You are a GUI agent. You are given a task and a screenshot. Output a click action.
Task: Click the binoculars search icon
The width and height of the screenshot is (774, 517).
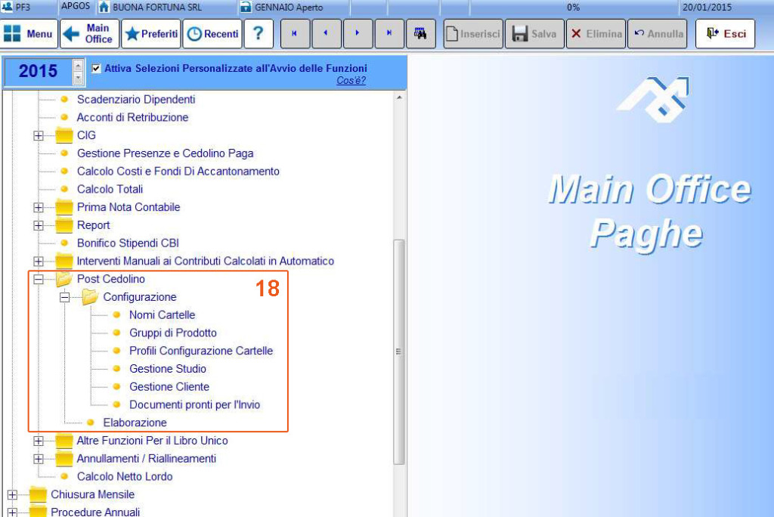coord(421,33)
